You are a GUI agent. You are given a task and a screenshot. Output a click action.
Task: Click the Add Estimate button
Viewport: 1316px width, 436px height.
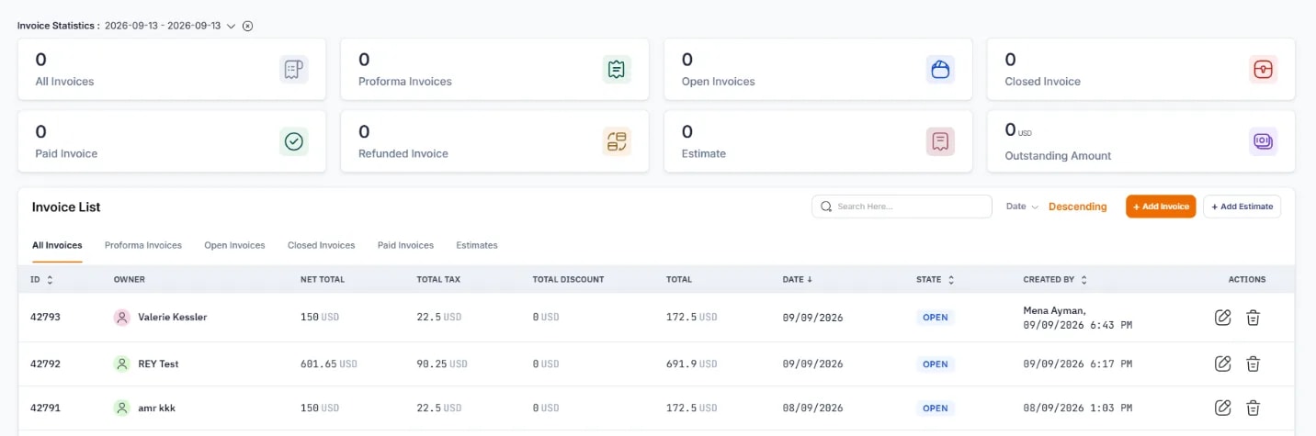(x=1242, y=207)
